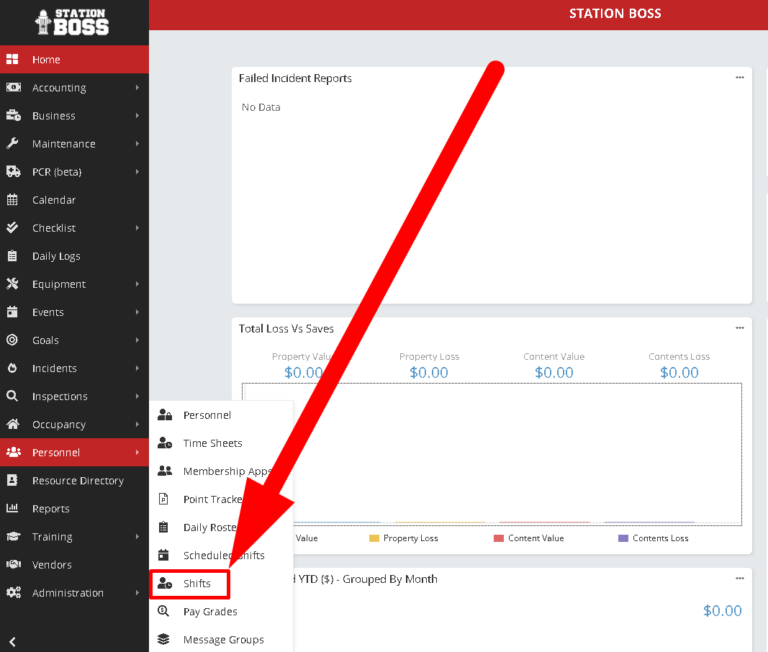Click the Daily Logs clipboard icon
768x652 pixels.
tap(12, 256)
